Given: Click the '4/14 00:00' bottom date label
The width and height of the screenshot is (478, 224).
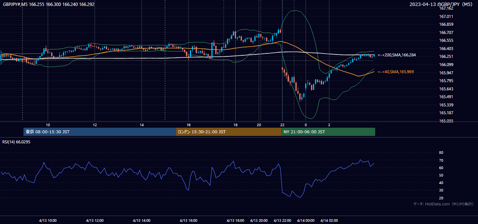Looking at the screenshot, I should pos(306,220).
